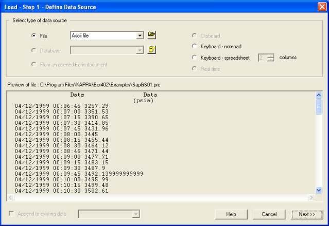
Task: Click the Date column header in preview
Action: pos(77,95)
